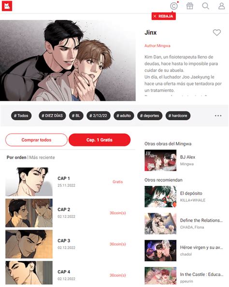Open the search magnifier icon
The height and width of the screenshot is (287, 229).
point(205,6)
